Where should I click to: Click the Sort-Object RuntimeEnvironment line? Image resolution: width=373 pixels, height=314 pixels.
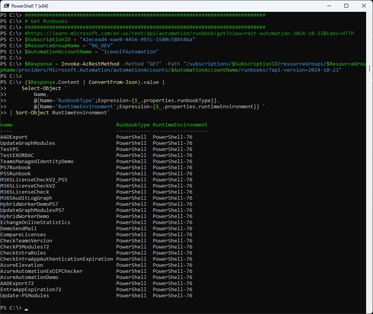point(62,112)
